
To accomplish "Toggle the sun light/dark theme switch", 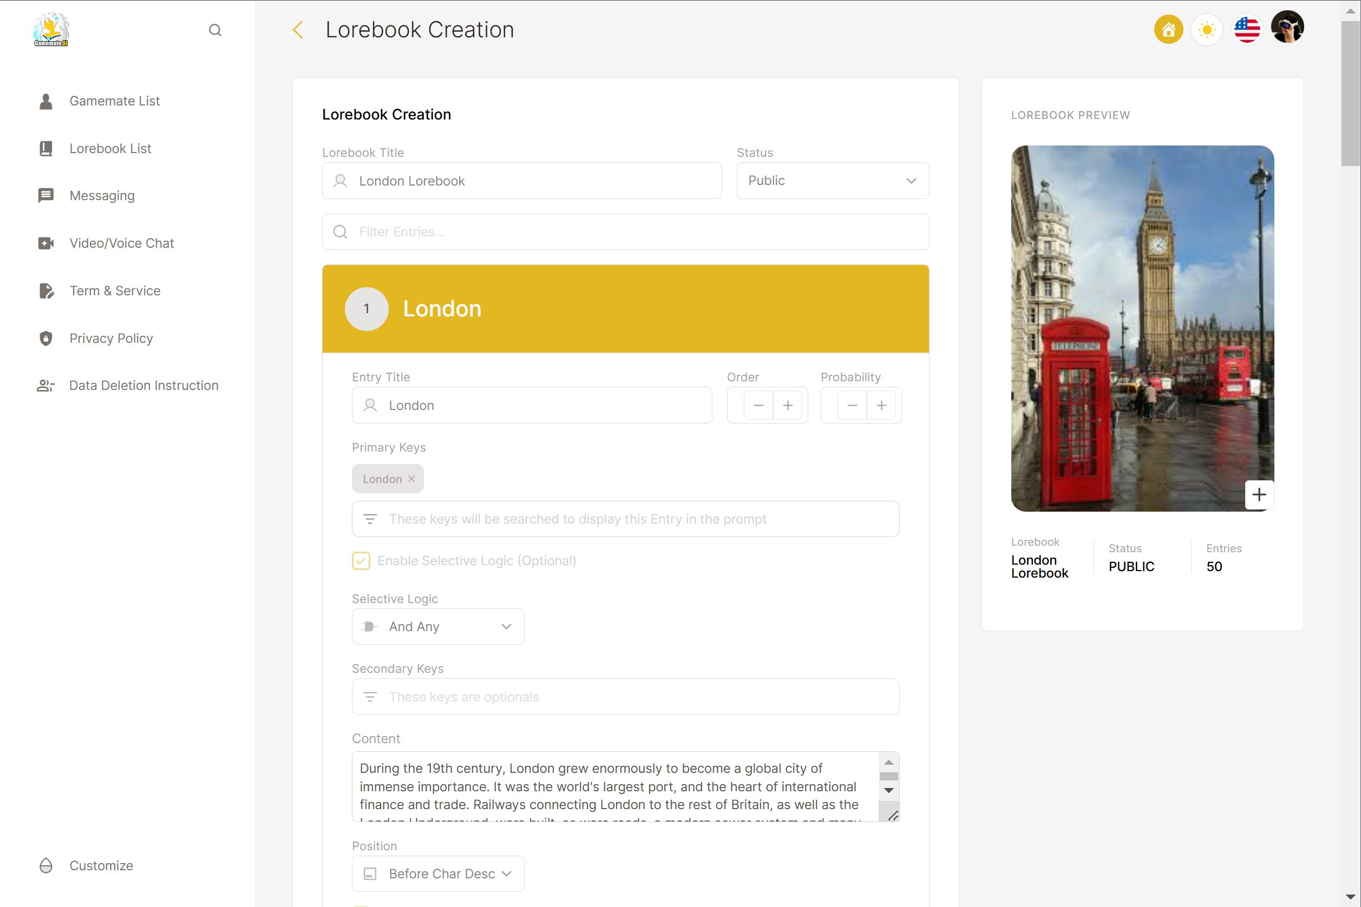I will click(x=1207, y=30).
